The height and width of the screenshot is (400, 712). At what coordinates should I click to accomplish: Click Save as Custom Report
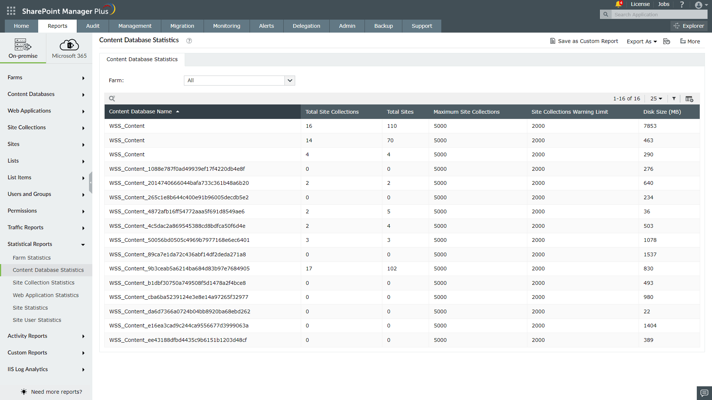click(x=584, y=41)
